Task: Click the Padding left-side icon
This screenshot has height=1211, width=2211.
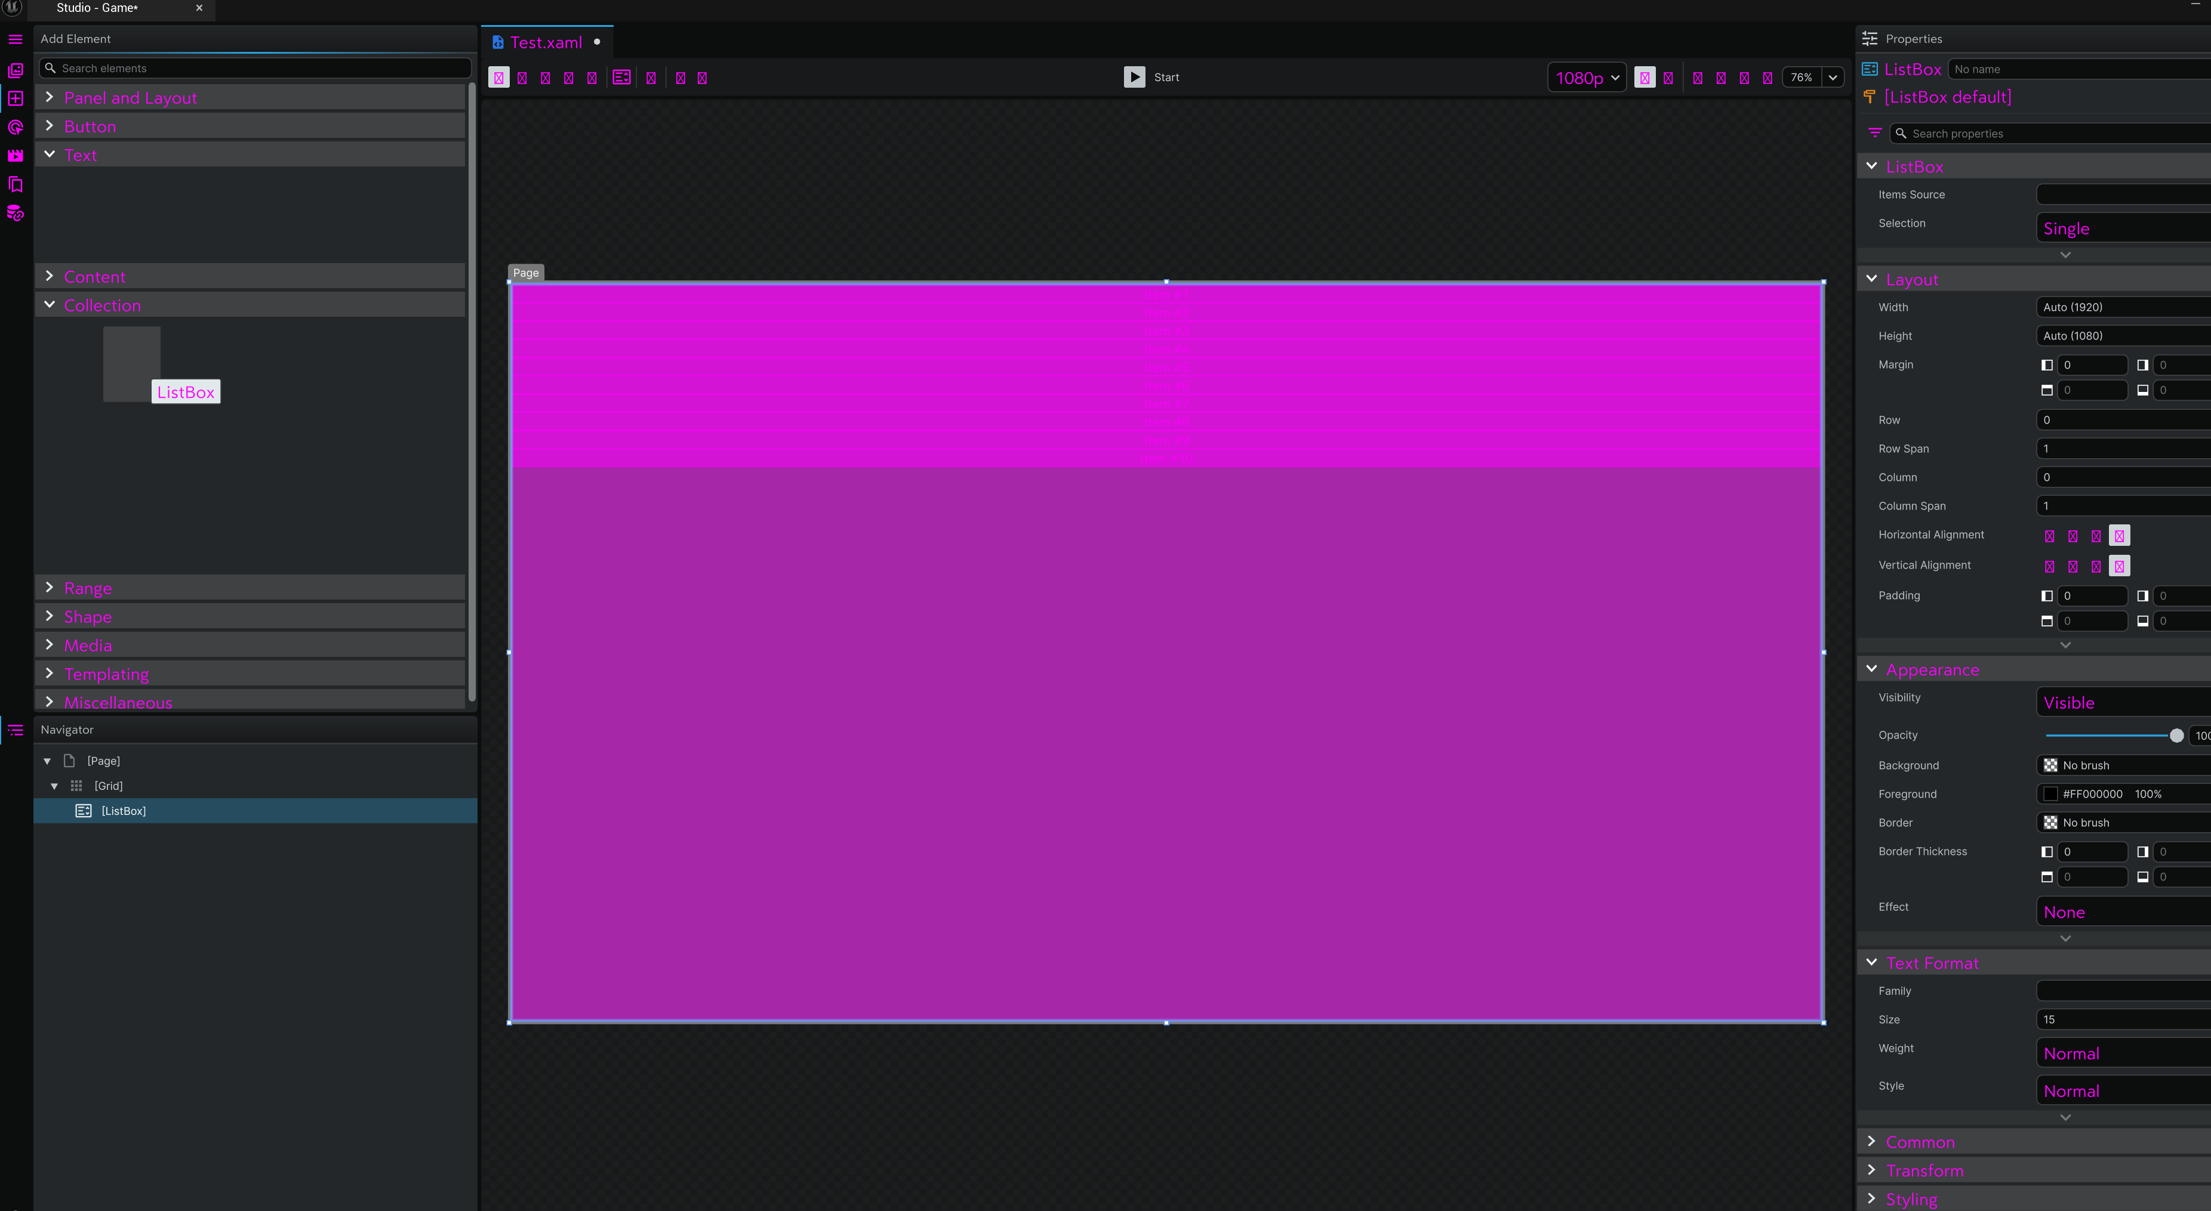Action: click(2047, 596)
